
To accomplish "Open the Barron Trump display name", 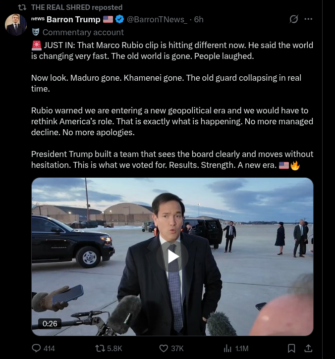I will click(73, 19).
